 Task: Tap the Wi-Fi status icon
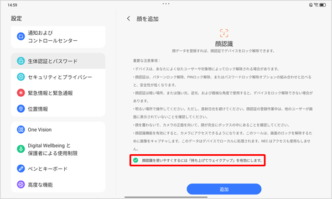pyautogui.click(x=316, y=5)
